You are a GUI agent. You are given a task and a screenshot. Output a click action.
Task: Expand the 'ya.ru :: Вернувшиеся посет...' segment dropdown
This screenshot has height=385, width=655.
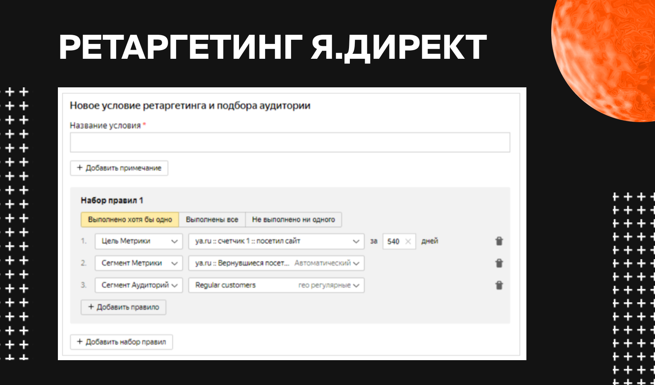(x=276, y=263)
